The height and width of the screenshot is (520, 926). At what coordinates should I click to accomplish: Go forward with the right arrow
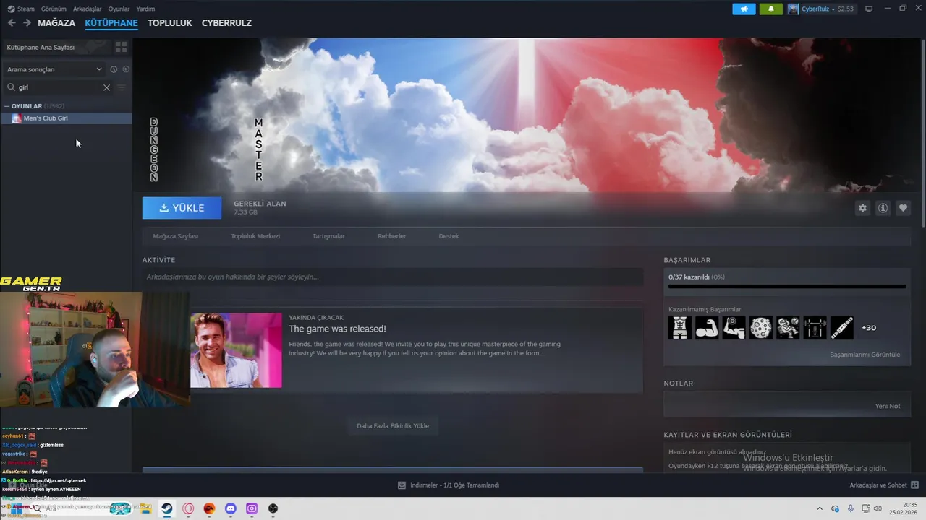[27, 23]
